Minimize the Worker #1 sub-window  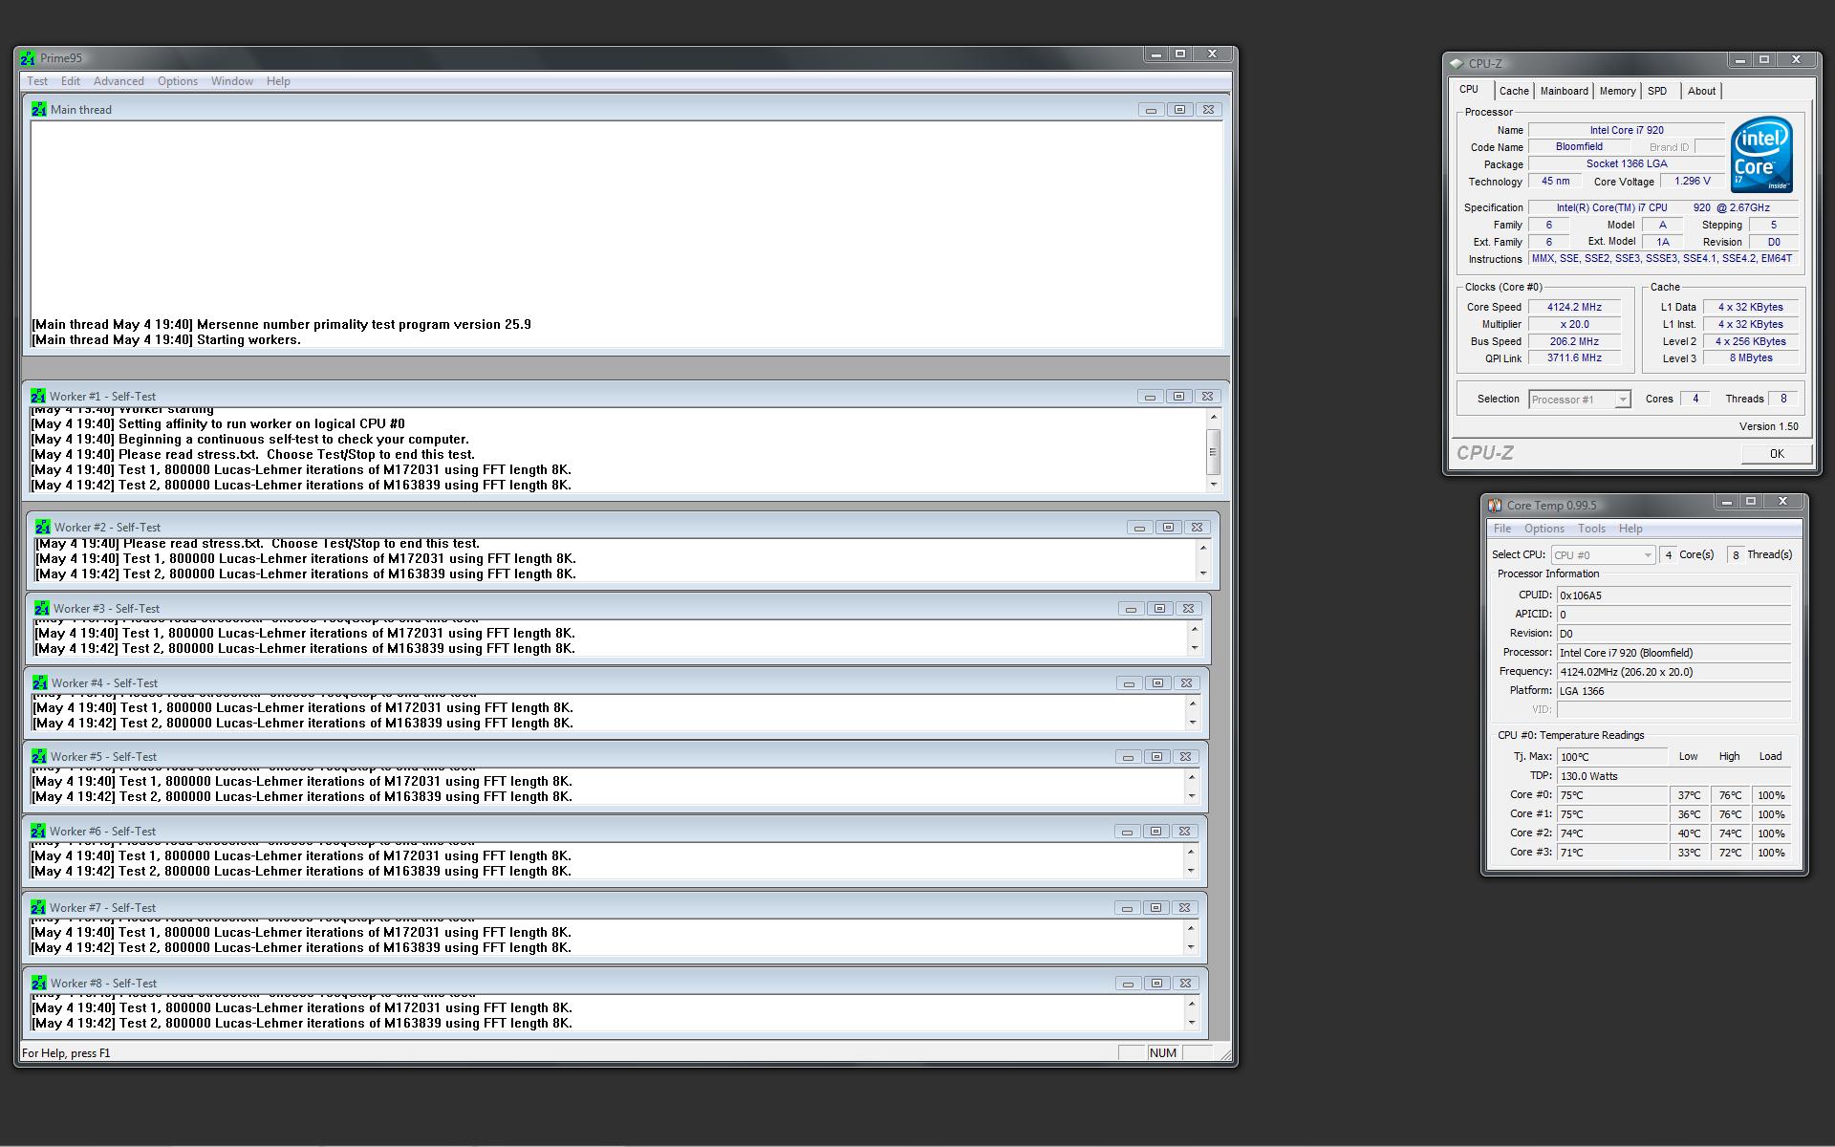1150,397
